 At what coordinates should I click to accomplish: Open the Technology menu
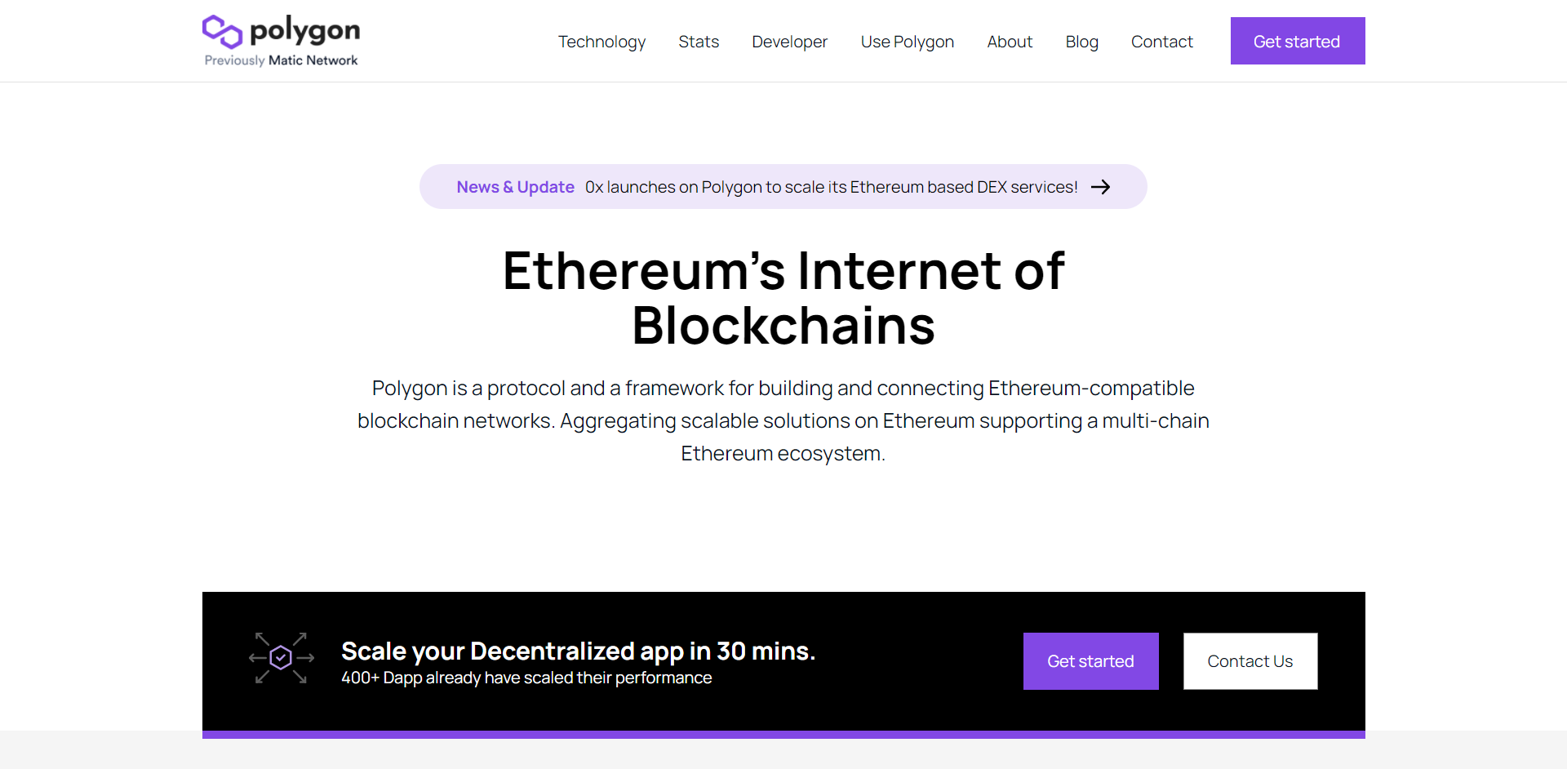[601, 42]
